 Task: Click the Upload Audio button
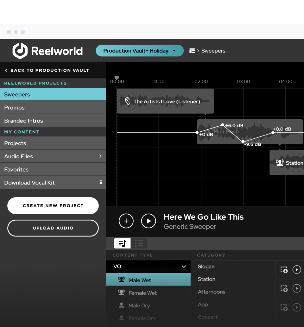click(53, 228)
